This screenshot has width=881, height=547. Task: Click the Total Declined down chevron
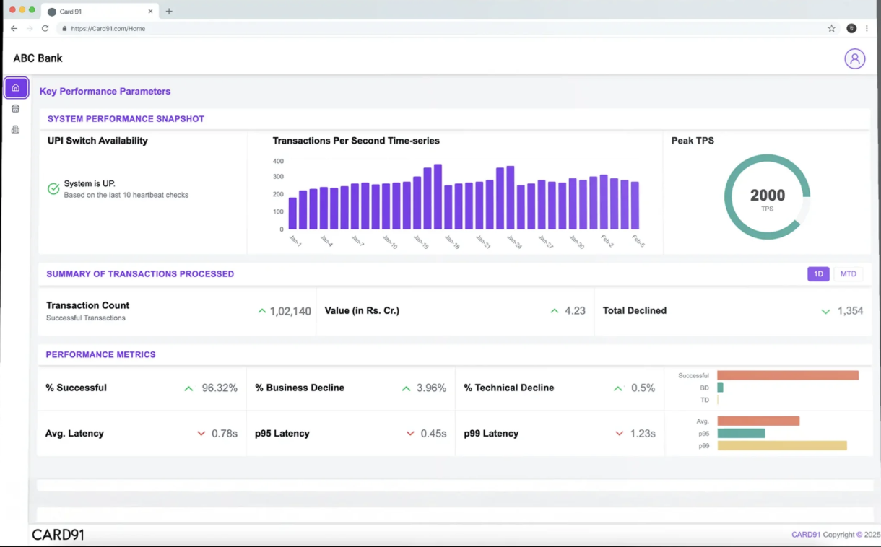click(825, 312)
